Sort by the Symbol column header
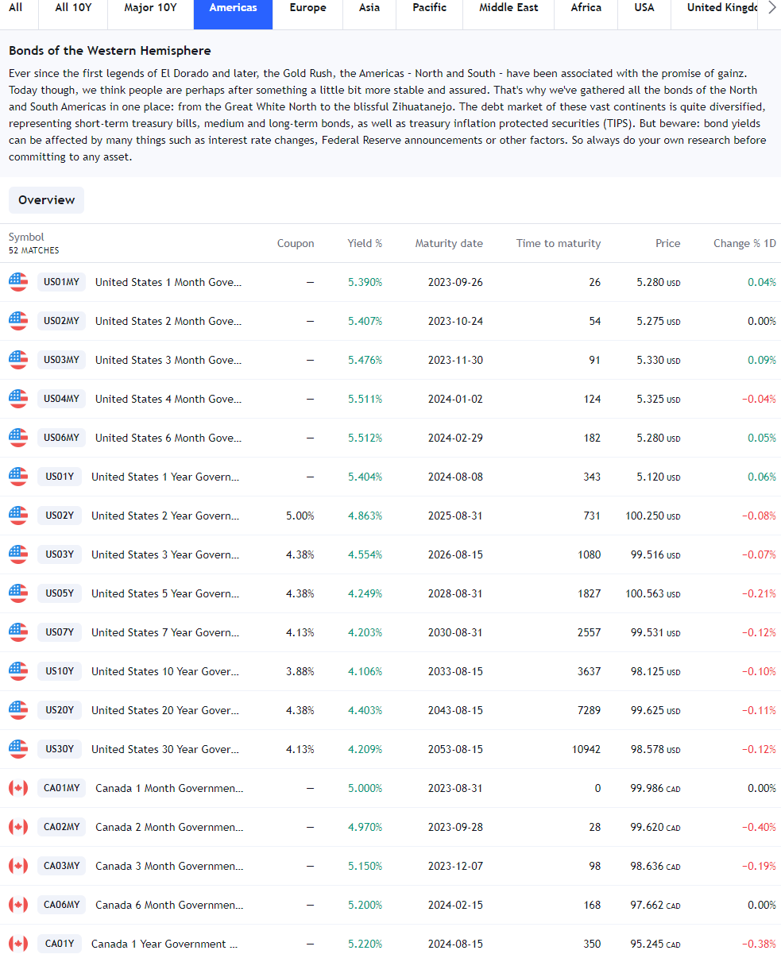This screenshot has height=958, width=781. pos(27,237)
